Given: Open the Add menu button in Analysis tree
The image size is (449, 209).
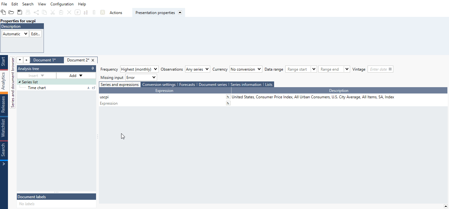Looking at the screenshot, I should pos(76,75).
